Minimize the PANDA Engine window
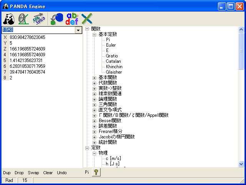 [222, 7]
